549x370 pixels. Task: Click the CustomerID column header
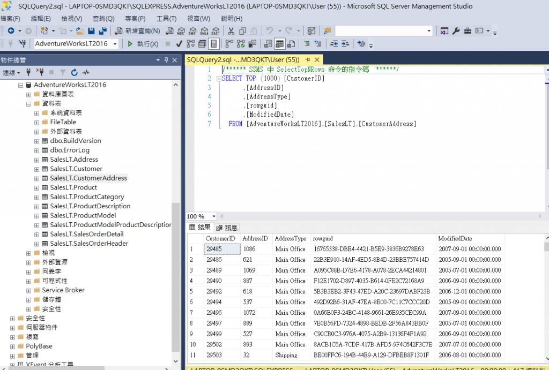221,238
